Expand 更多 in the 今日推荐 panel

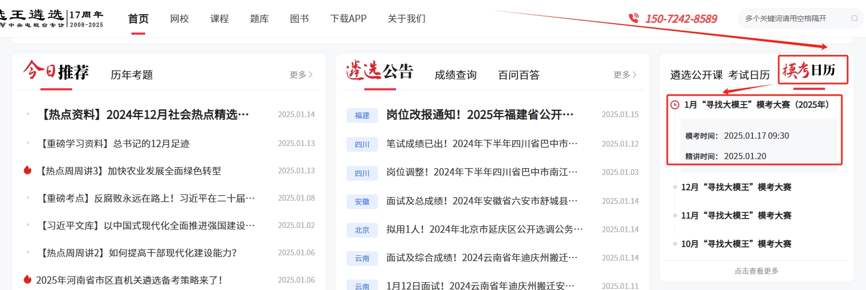[301, 75]
